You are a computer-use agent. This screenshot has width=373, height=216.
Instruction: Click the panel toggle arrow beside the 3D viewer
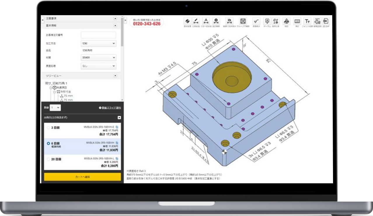[x=126, y=20]
